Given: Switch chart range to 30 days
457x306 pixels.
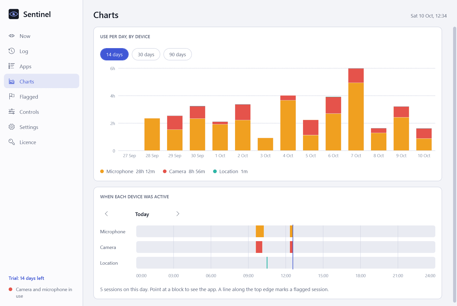Looking at the screenshot, I should coord(146,54).
